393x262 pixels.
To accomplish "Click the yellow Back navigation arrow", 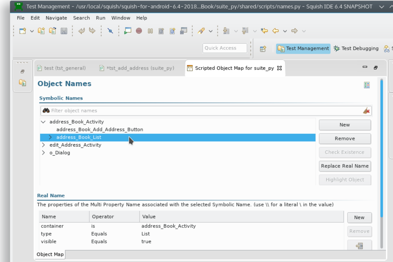I will 276,31.
